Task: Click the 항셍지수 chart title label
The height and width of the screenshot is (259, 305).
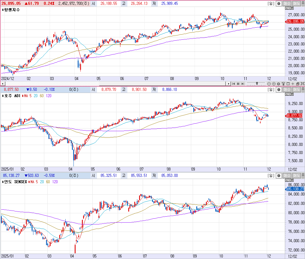Action: point(12,10)
